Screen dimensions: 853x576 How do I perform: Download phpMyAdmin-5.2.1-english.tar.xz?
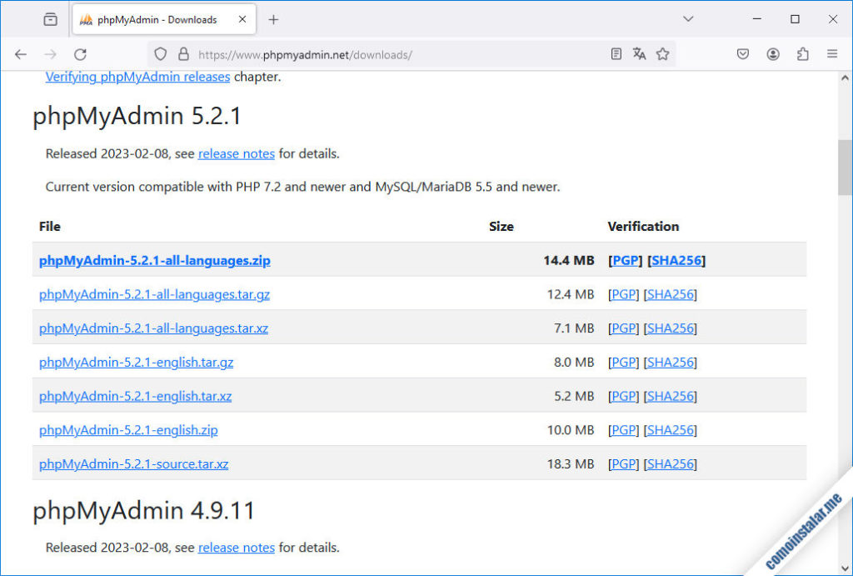tap(136, 396)
